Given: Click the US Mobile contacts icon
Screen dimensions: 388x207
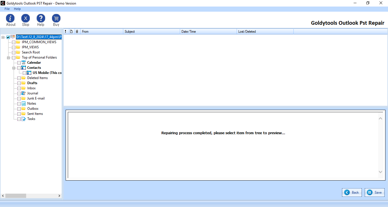Looking at the screenshot, I should click(x=29, y=73).
